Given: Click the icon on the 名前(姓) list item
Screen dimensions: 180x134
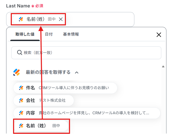Looking at the screenshot, I should click(21, 126).
